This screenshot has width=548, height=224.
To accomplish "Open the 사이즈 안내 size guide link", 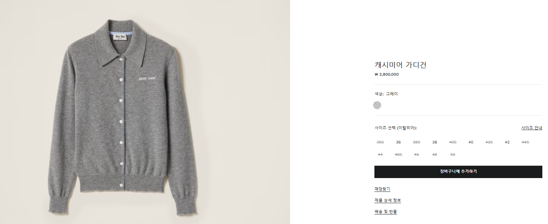I will (531, 128).
